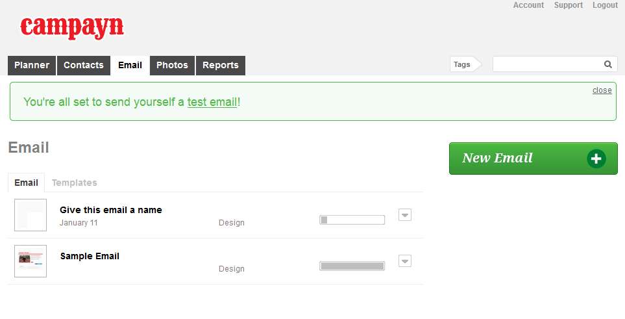The width and height of the screenshot is (625, 319).
Task: Go to the Reports tab
Action: (x=220, y=66)
